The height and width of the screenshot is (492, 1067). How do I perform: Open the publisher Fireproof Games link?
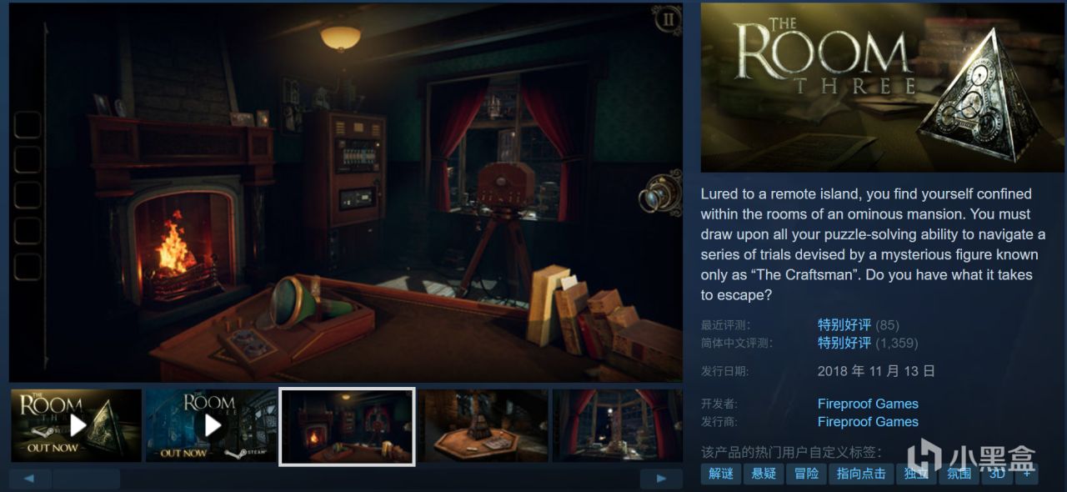(x=868, y=422)
